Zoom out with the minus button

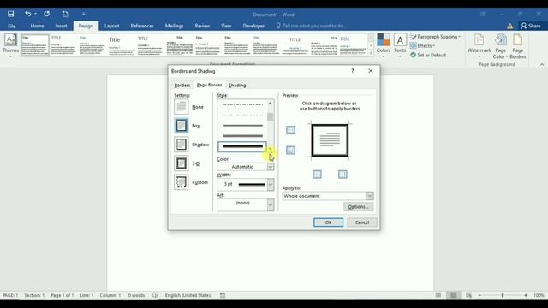pos(479,295)
